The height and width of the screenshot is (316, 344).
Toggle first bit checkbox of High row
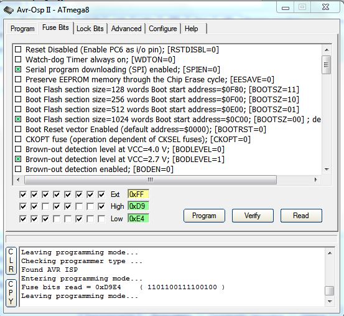(23, 206)
